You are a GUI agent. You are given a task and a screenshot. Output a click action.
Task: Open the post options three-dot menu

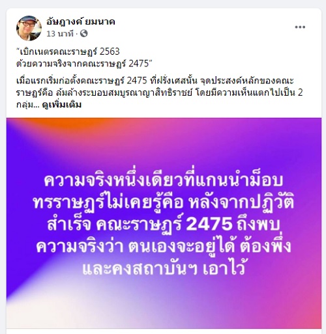click(x=300, y=27)
